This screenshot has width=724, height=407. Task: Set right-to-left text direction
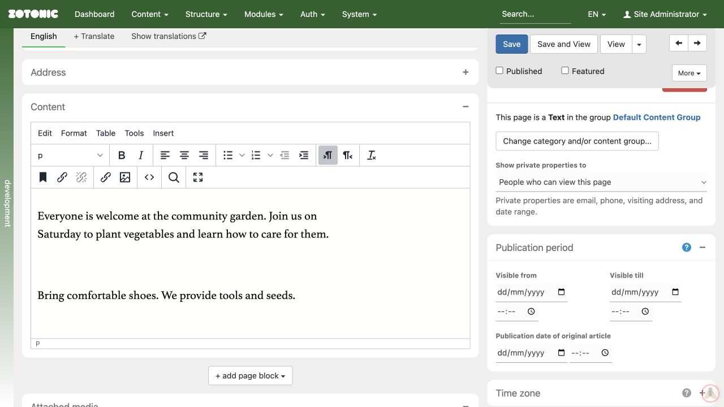coord(347,155)
